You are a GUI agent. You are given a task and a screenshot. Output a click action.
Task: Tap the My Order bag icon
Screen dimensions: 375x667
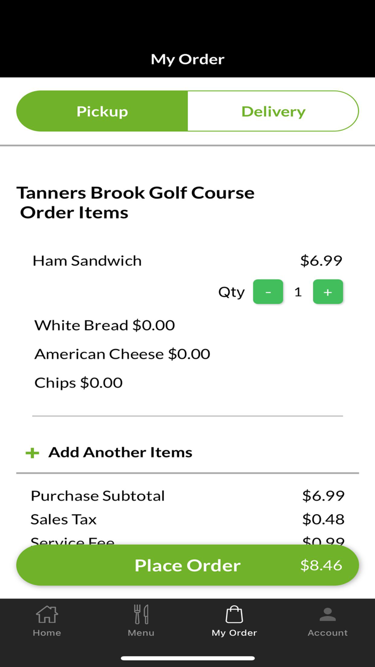pos(234,613)
